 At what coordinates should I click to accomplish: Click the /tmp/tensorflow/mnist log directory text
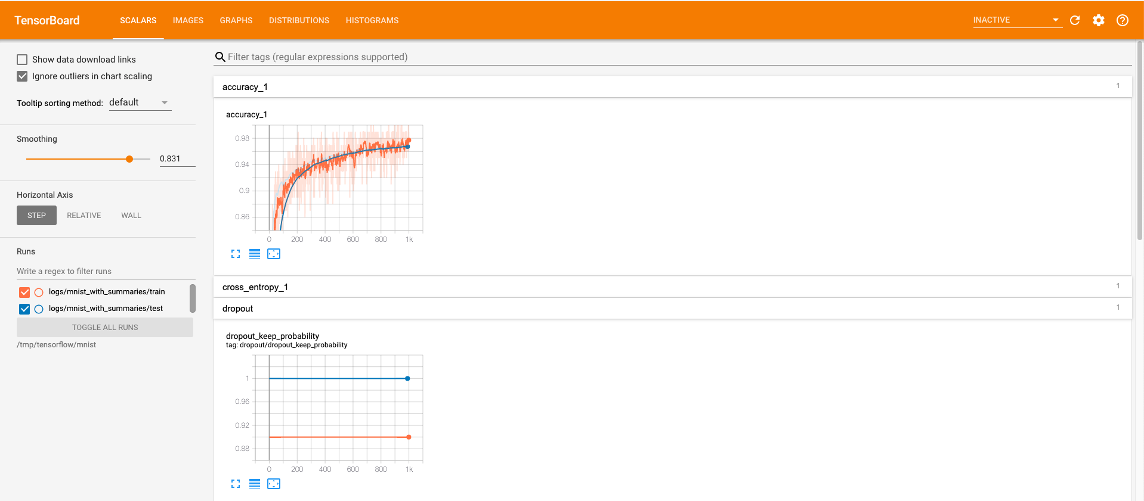click(x=56, y=345)
